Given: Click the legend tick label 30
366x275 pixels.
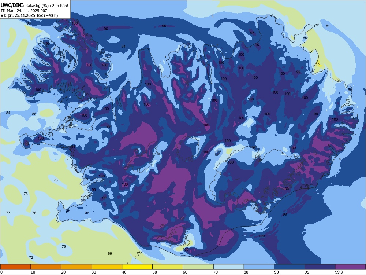Looking at the screenshot, I should coord(94,272).
